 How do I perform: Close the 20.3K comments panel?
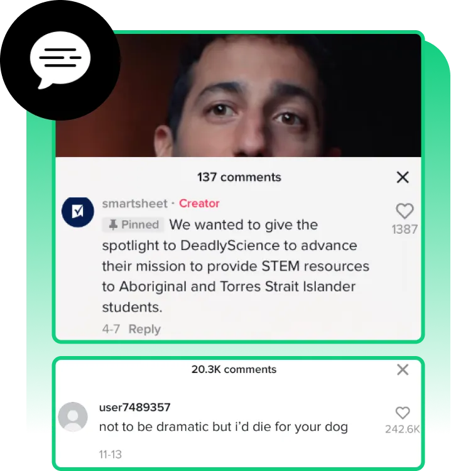tap(403, 369)
